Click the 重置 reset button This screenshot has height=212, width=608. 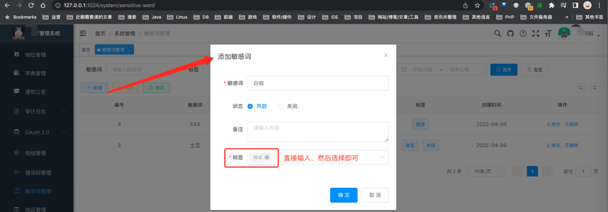click(x=535, y=69)
